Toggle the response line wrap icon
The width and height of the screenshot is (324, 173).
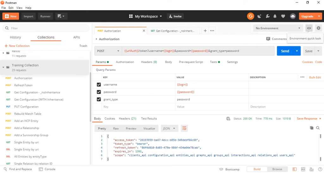click(x=184, y=128)
